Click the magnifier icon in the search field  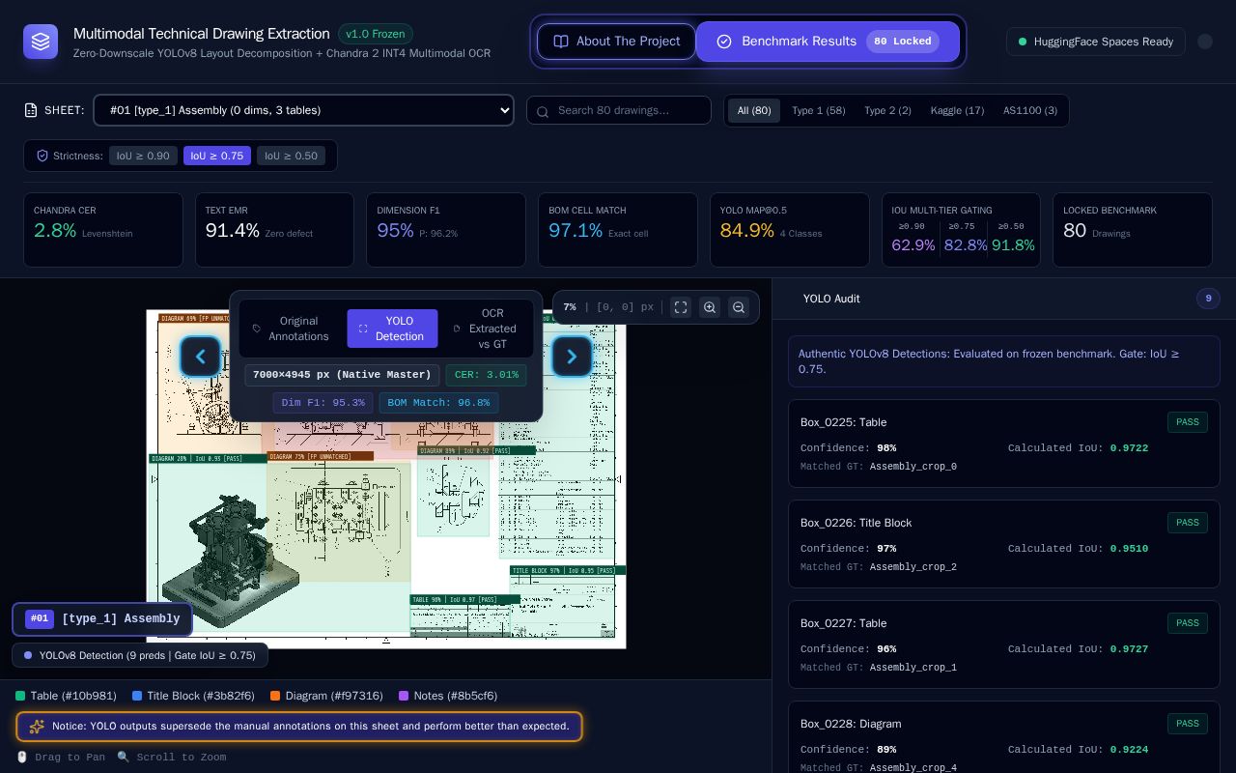[545, 110]
